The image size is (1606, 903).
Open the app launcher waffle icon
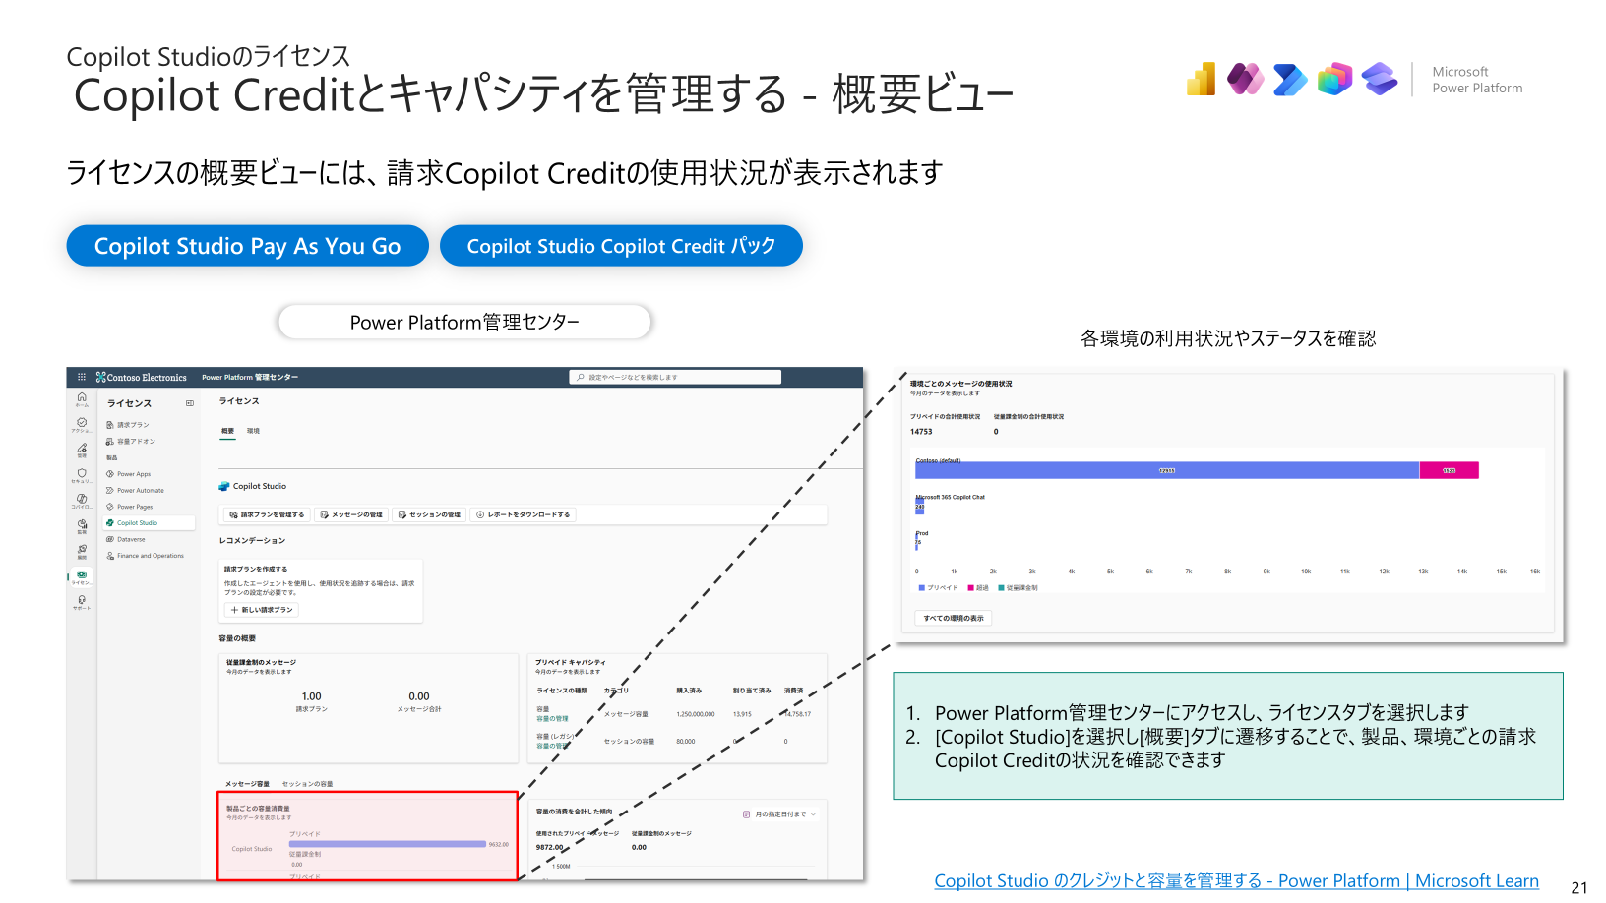82,377
